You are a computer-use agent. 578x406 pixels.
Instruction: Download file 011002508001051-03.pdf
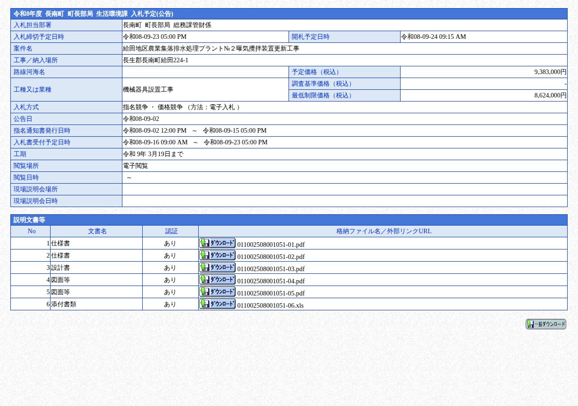(x=217, y=267)
